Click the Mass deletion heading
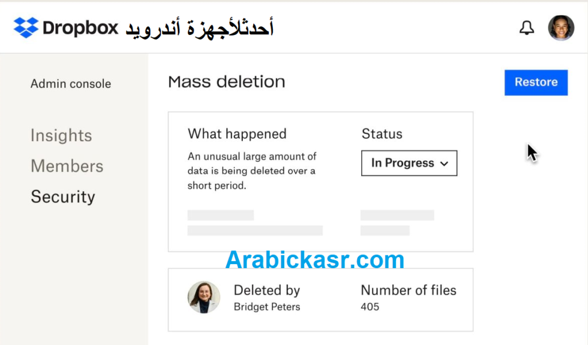The height and width of the screenshot is (345, 588). 226,82
